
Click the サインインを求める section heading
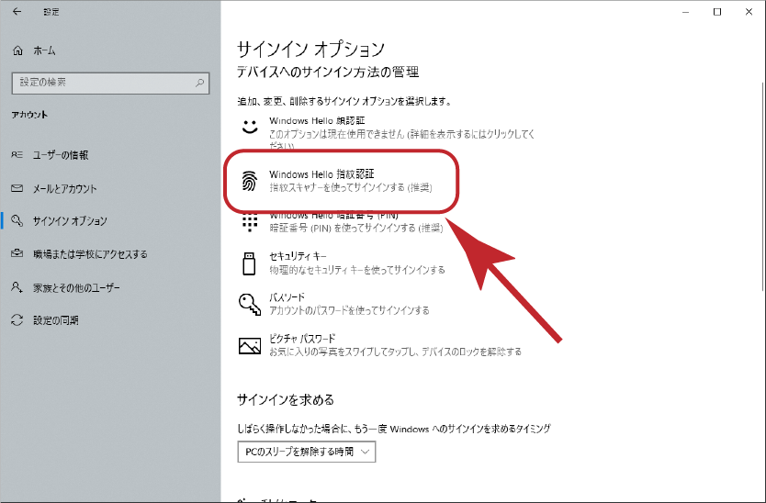(x=286, y=400)
